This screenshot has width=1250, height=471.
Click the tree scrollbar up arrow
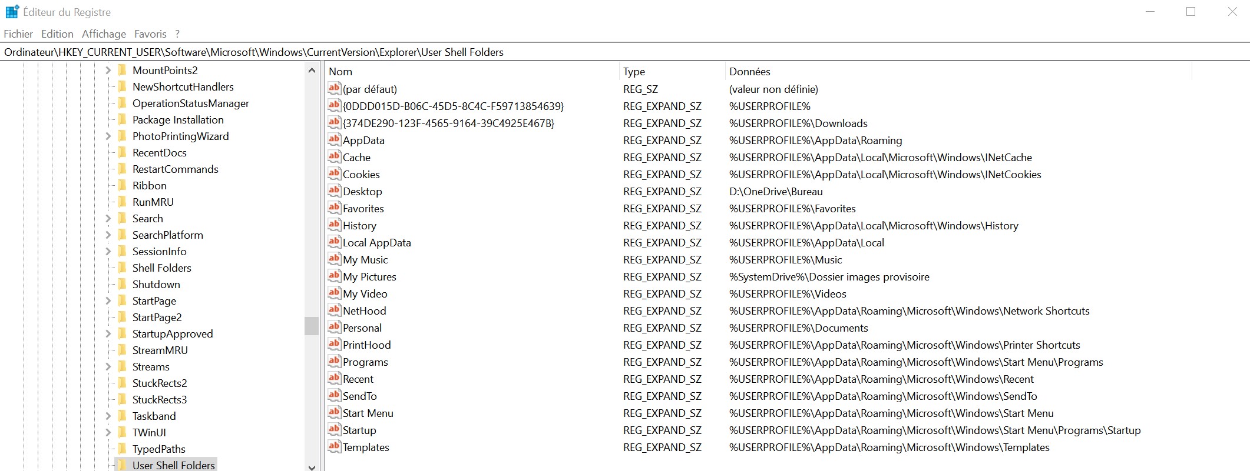(x=312, y=71)
